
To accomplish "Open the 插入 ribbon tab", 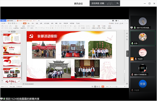I will click(29, 23).
